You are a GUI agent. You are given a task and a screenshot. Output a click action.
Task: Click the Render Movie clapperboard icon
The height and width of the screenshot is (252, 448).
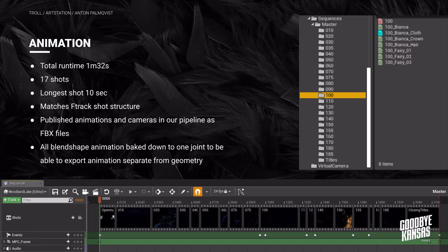click(x=95, y=192)
